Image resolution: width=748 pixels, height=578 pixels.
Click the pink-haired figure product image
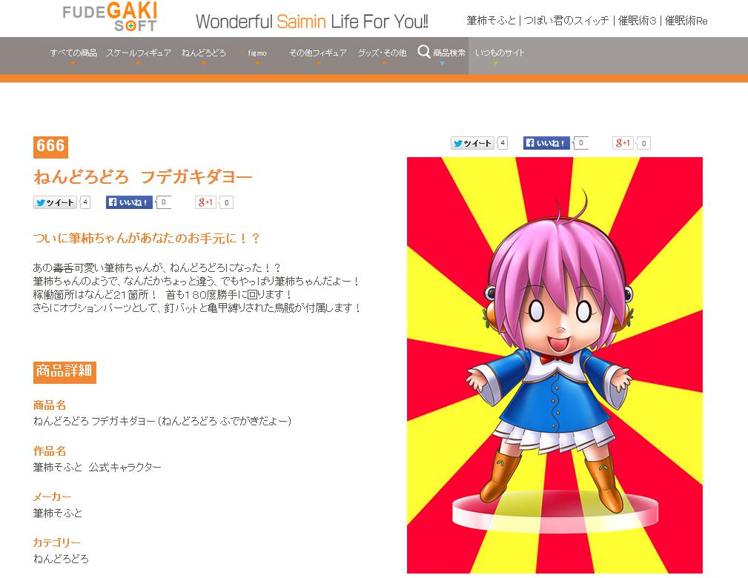[555, 365]
